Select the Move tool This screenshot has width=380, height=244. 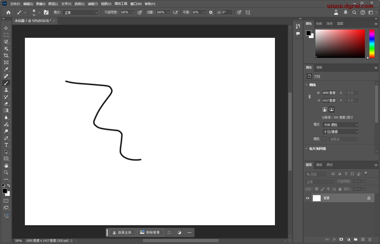(6, 28)
